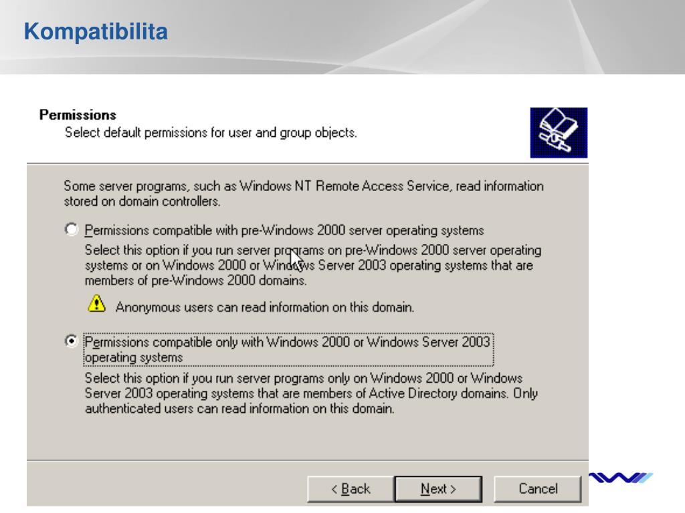Click the Back button
This screenshot has height=513, width=685.
[x=351, y=489]
